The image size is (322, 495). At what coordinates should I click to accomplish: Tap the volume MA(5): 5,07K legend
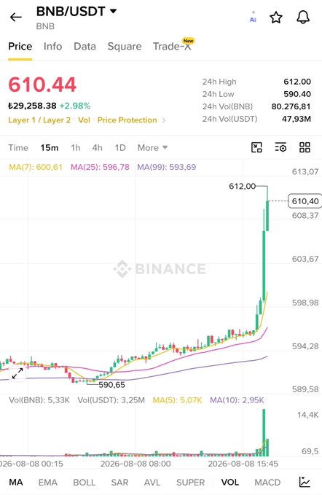click(177, 400)
